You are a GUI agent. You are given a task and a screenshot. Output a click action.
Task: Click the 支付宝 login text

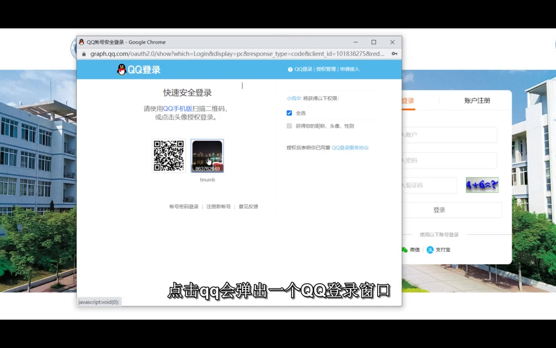click(443, 250)
